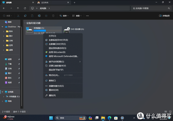Open the See more (three dots) menu
Viewport: 173px width, 121px height.
87,16
